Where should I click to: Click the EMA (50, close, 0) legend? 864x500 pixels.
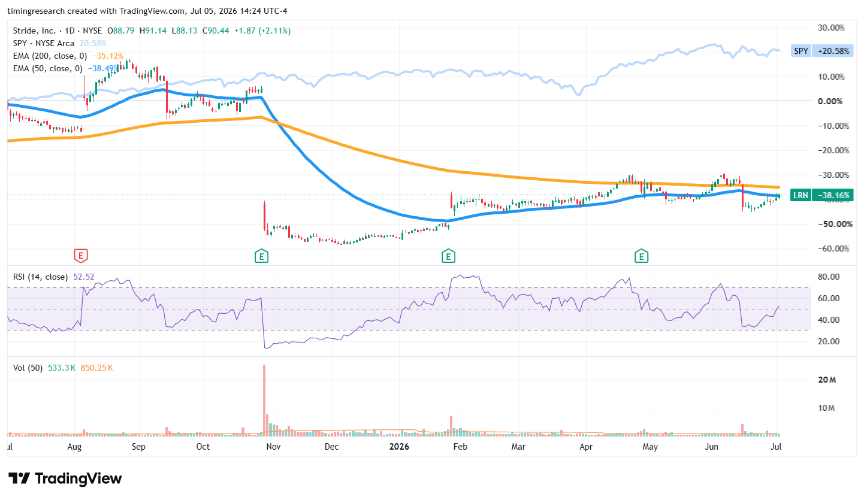[47, 68]
